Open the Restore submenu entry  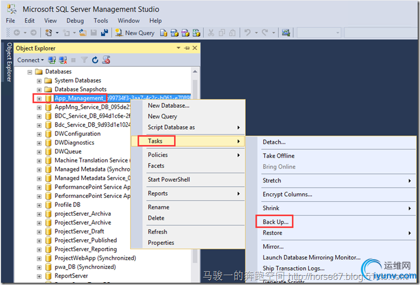[331, 233]
